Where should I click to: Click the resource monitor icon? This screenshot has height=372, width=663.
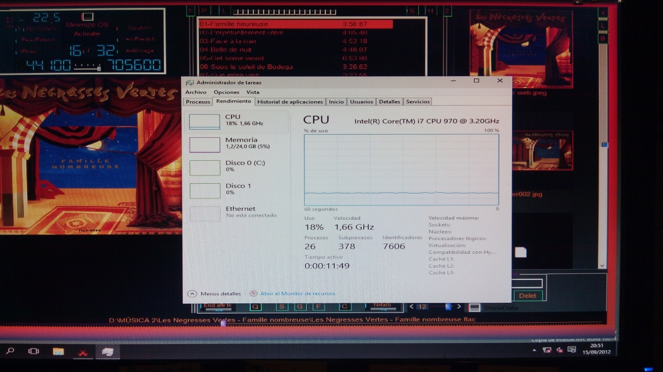click(253, 294)
